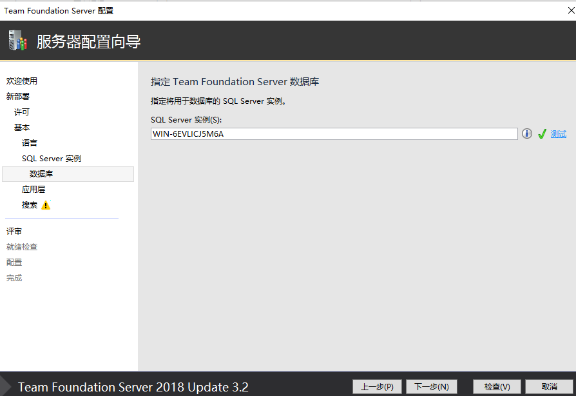
Task: Open the SQL Server 实例 step
Action: tap(52, 159)
